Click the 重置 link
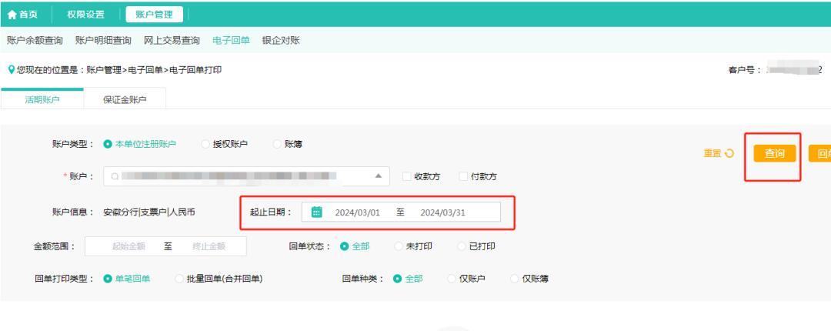The height and width of the screenshot is (331, 831). (x=713, y=153)
